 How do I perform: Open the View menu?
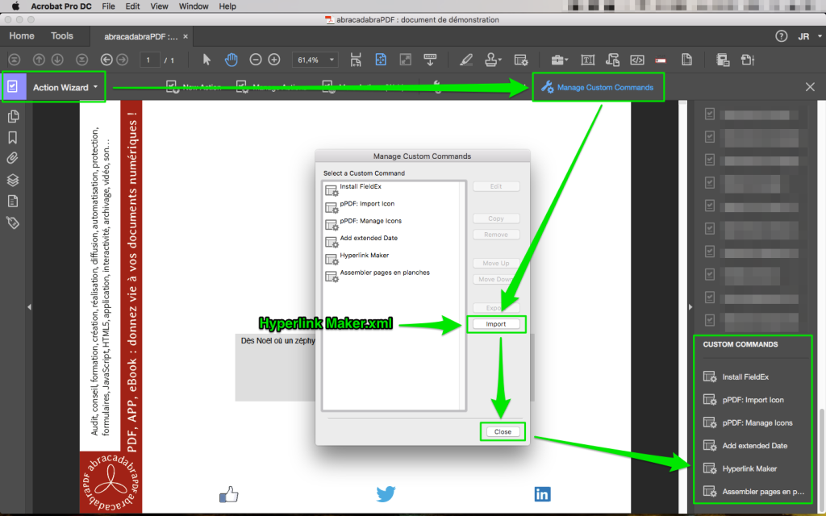[159, 6]
